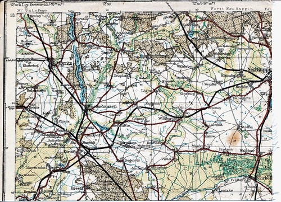Click the Plänitz village label
The image size is (281, 202).
pyautogui.click(x=64, y=121)
